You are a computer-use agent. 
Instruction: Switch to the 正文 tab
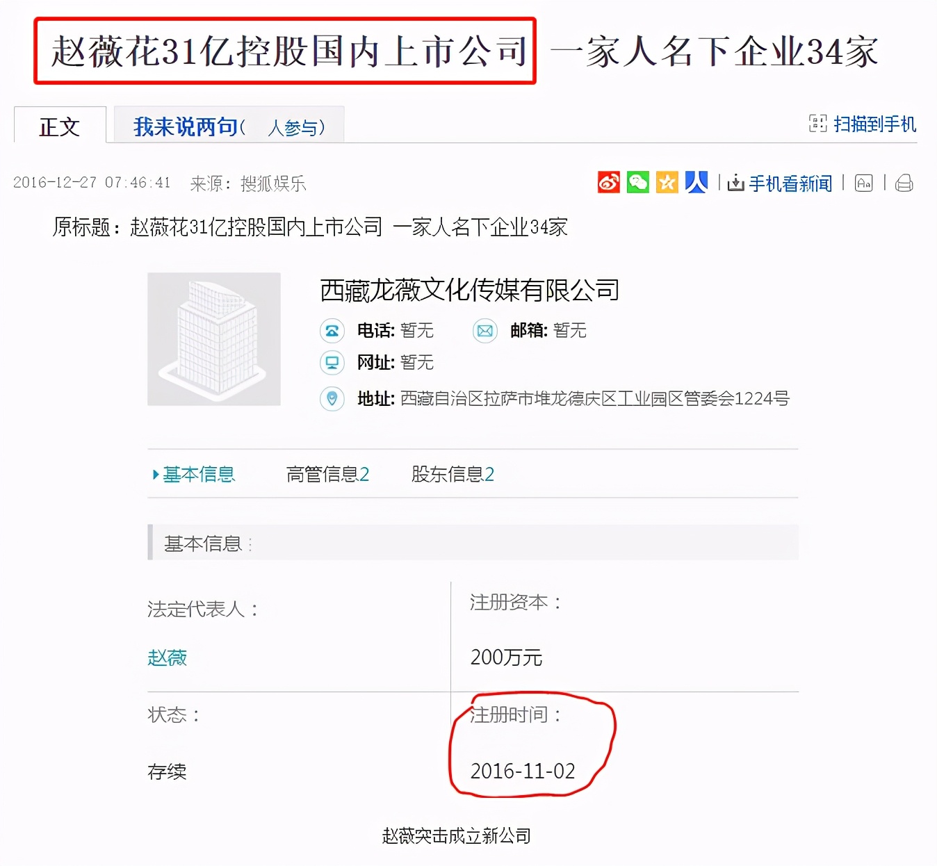point(60,126)
